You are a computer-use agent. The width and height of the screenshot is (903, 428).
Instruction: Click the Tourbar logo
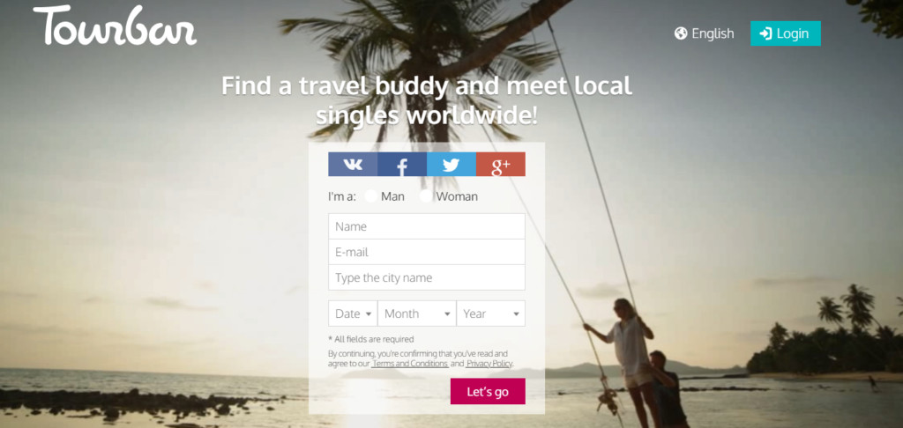pos(115,26)
